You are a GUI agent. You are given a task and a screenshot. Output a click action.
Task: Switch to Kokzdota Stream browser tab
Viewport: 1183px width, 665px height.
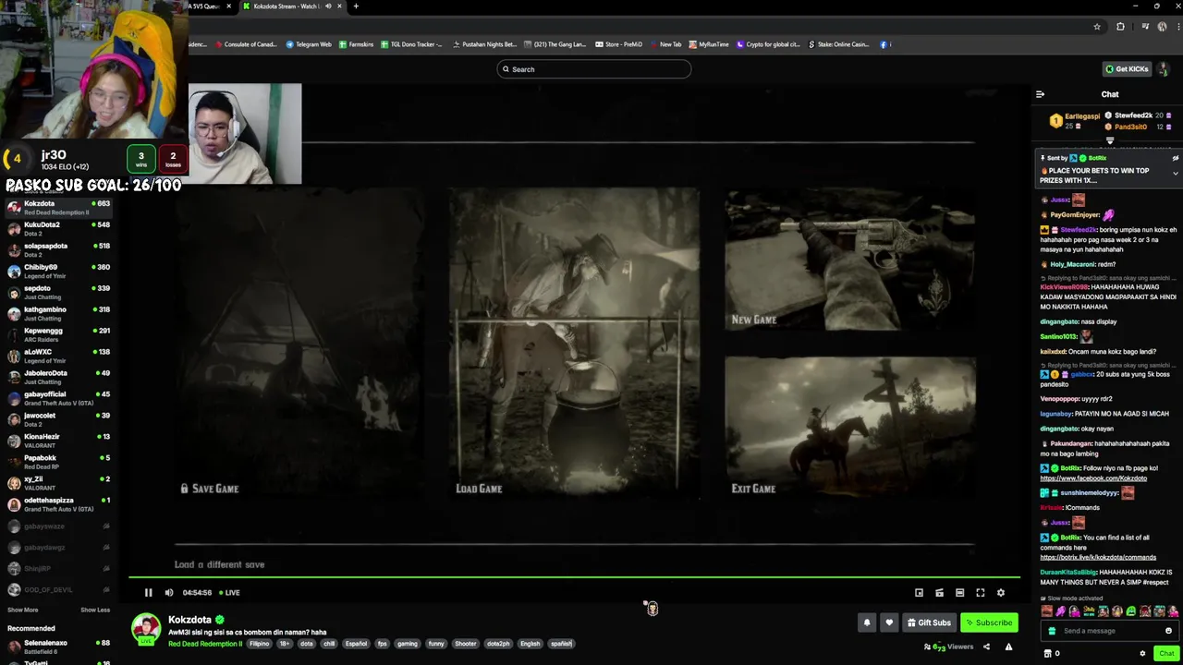(292, 6)
